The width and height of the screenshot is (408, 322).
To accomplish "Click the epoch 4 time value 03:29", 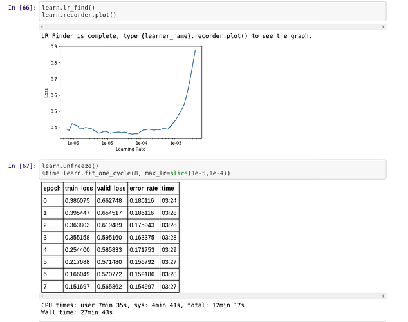I will tap(169, 249).
